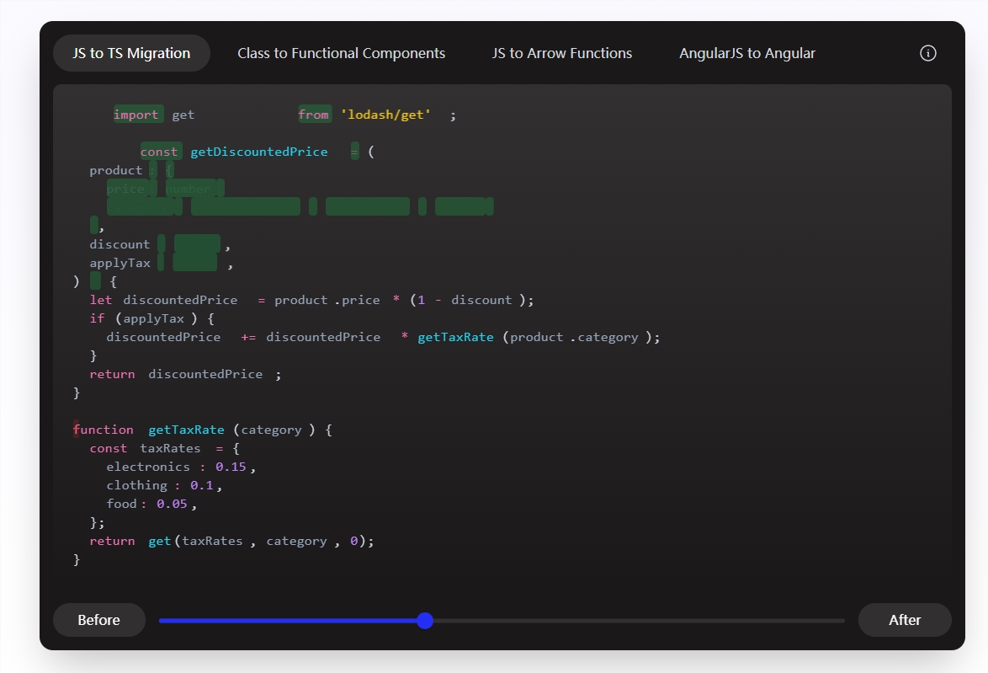Viewport: 988px width, 673px height.
Task: Click the 'lodash/get' string in code
Action: click(385, 115)
